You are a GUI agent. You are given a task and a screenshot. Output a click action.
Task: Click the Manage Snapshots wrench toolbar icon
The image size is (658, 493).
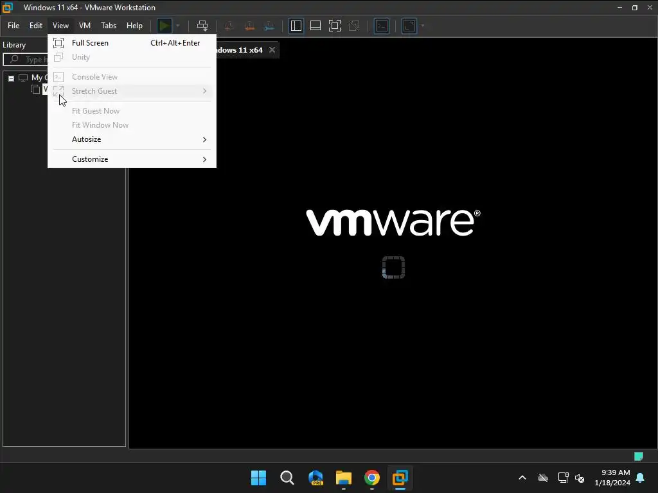(269, 26)
